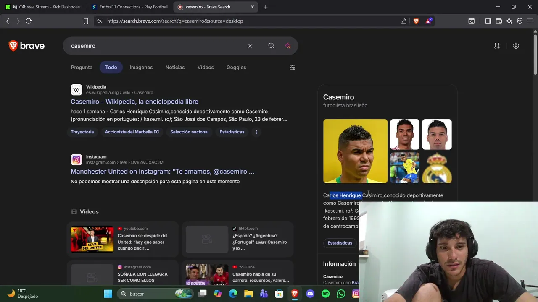Screen dimensions: 538x302
Task: Click the Estadísticas button in the Casemiro info panel
Action: click(340, 243)
